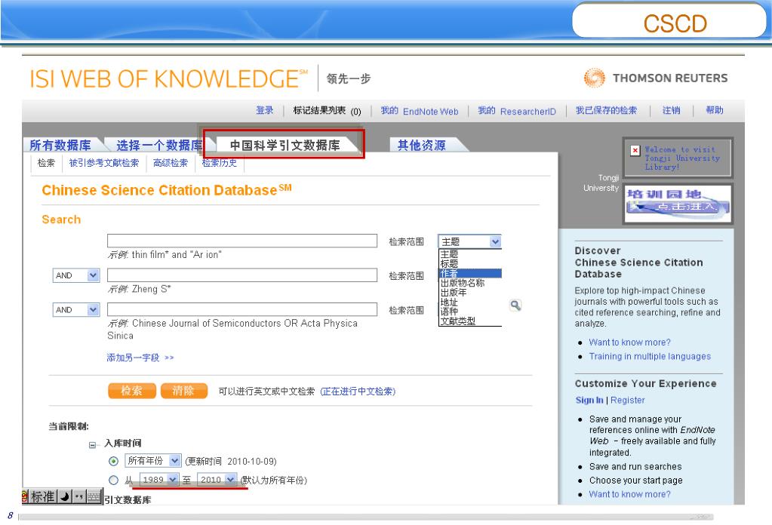The image size is (772, 525).
Task: Switch to the 所有数据库 tab
Action: click(x=60, y=145)
